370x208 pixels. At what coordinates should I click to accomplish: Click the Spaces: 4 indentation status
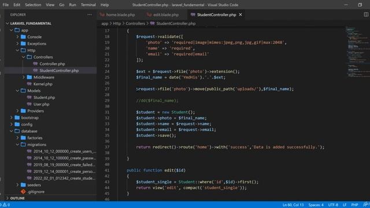point(316,205)
